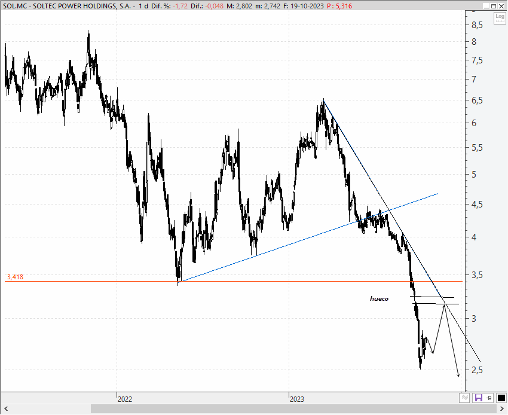
Task: Click the 7,5 price axis label
Action: coord(477,60)
